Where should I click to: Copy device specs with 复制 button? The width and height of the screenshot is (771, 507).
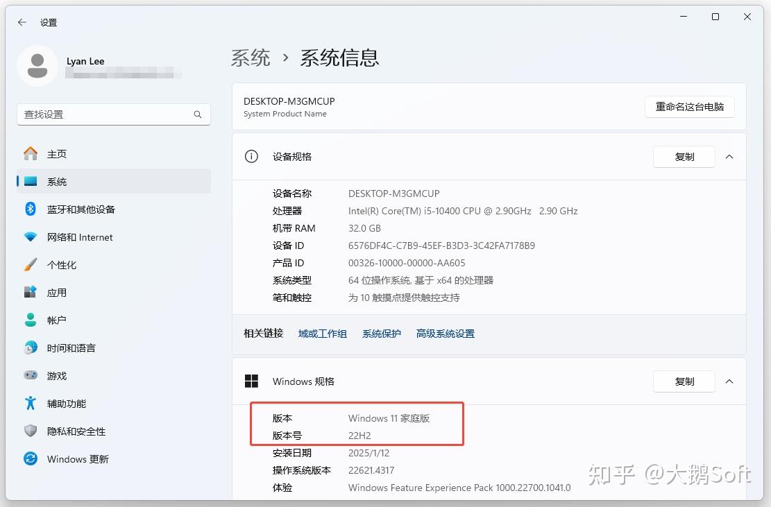(x=684, y=157)
